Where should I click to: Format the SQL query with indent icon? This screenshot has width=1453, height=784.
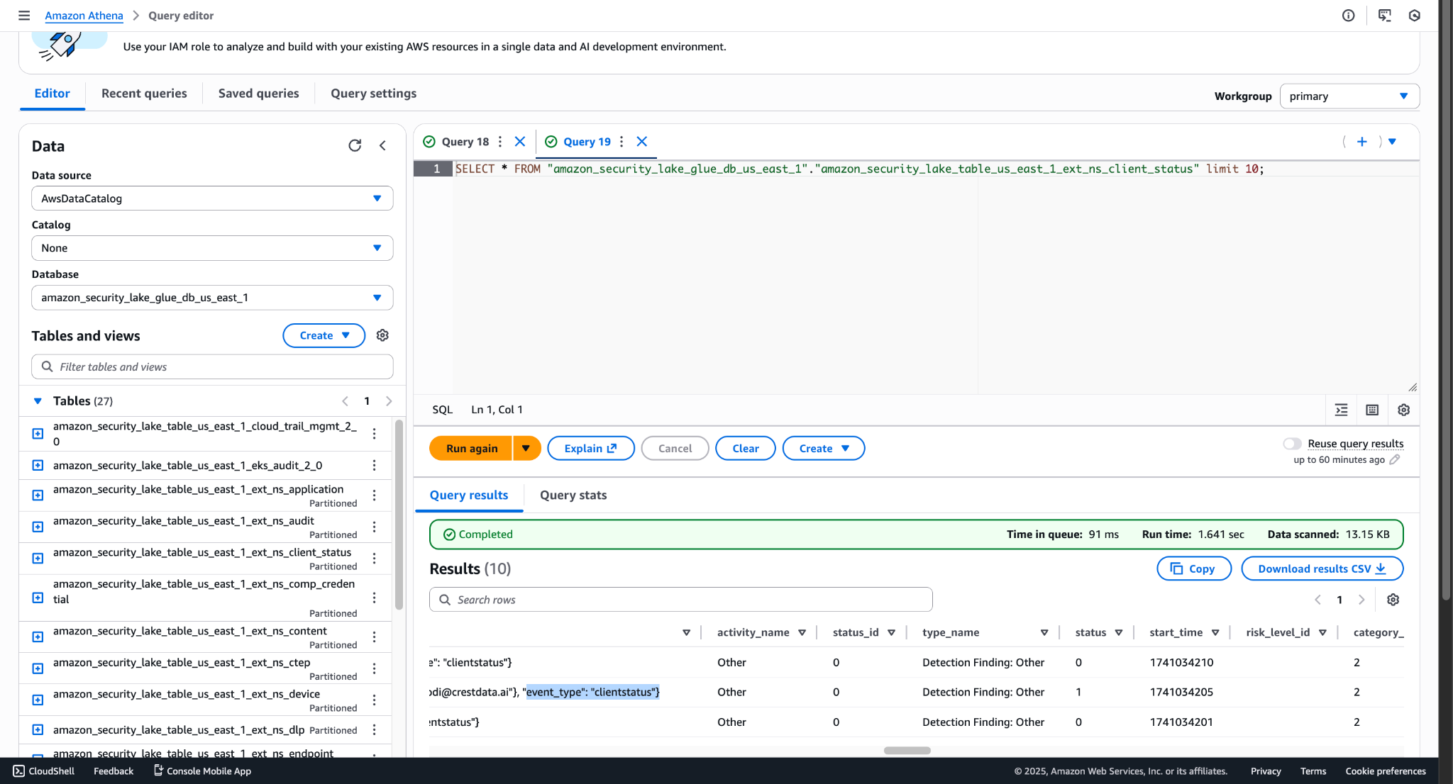tap(1341, 410)
